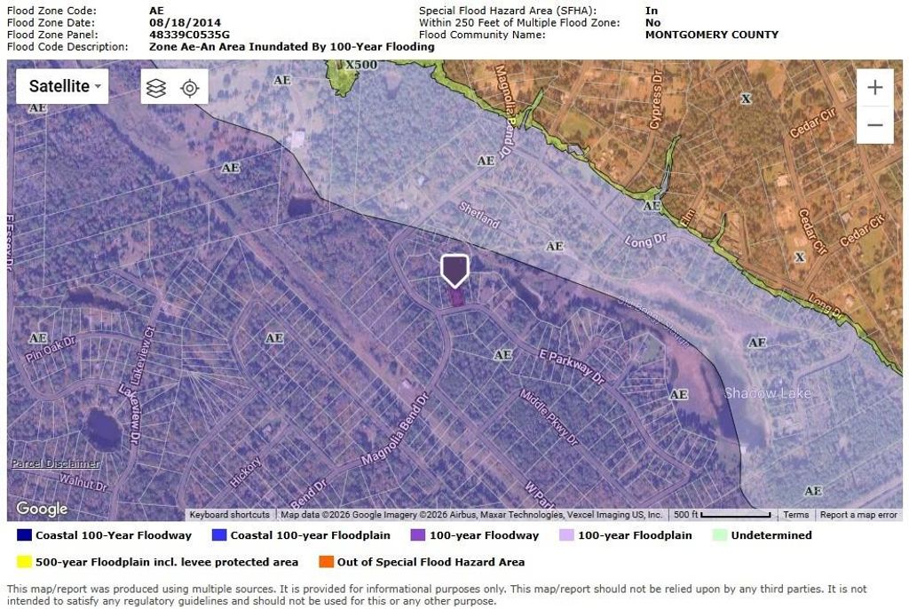Zoom in with the plus button
Screen dimensions: 909x609
[874, 87]
